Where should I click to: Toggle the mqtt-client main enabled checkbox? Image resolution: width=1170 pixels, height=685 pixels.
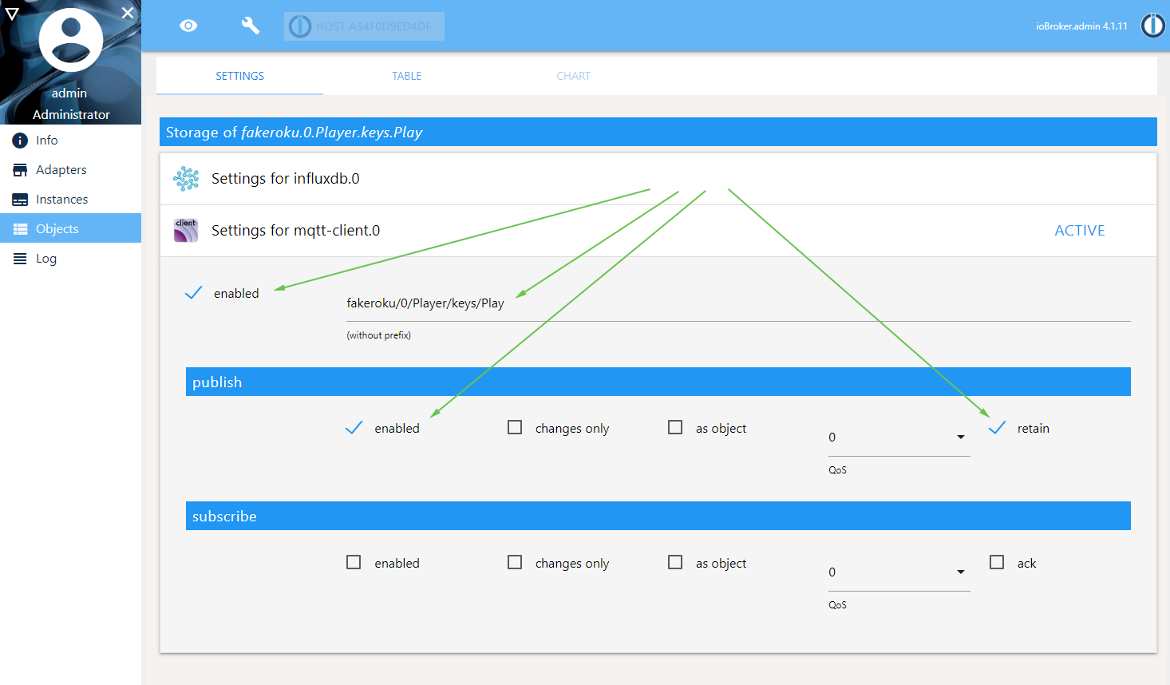(193, 293)
